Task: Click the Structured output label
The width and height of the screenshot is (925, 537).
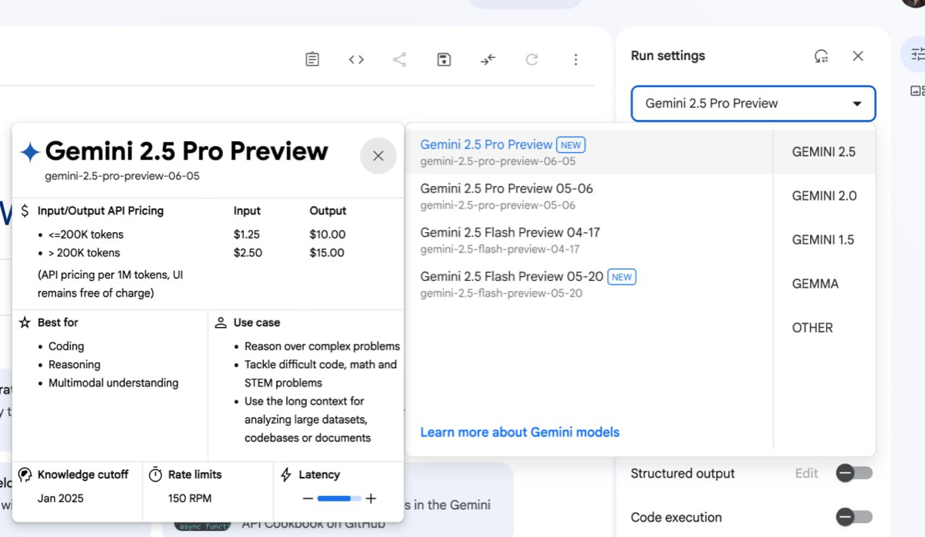Action: [683, 473]
